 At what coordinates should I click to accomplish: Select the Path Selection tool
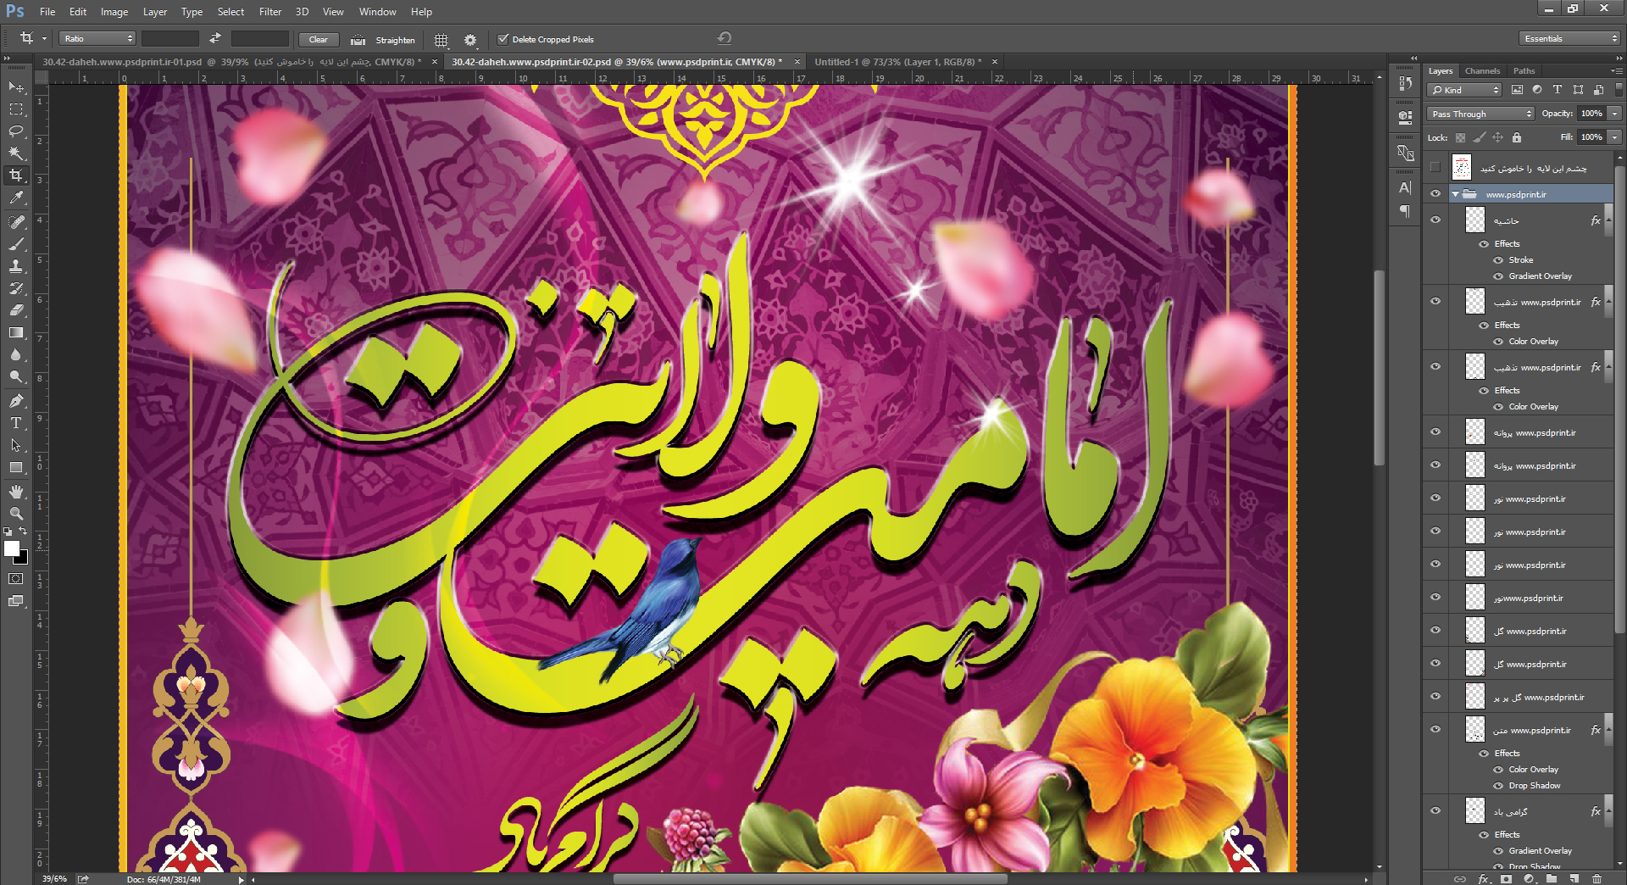[16, 445]
